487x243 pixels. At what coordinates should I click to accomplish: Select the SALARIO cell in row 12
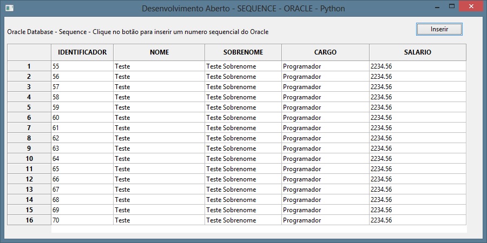click(x=417, y=179)
